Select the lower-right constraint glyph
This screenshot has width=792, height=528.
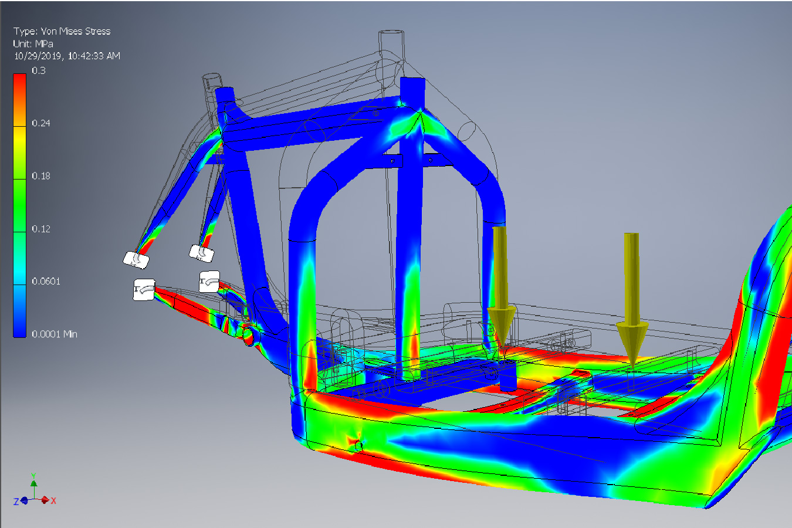pos(209,282)
